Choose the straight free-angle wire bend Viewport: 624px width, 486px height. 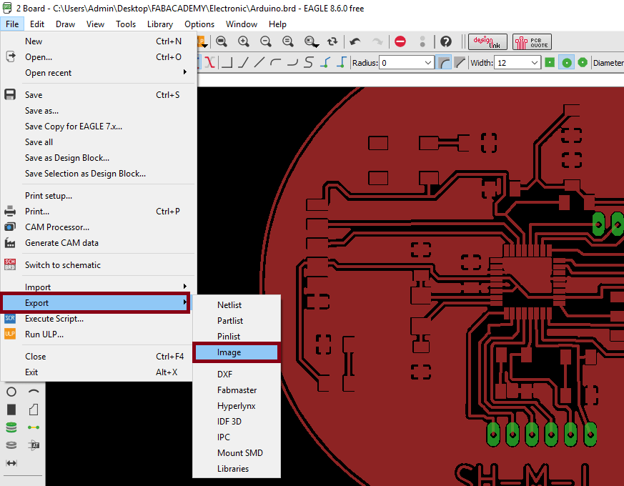(x=259, y=62)
